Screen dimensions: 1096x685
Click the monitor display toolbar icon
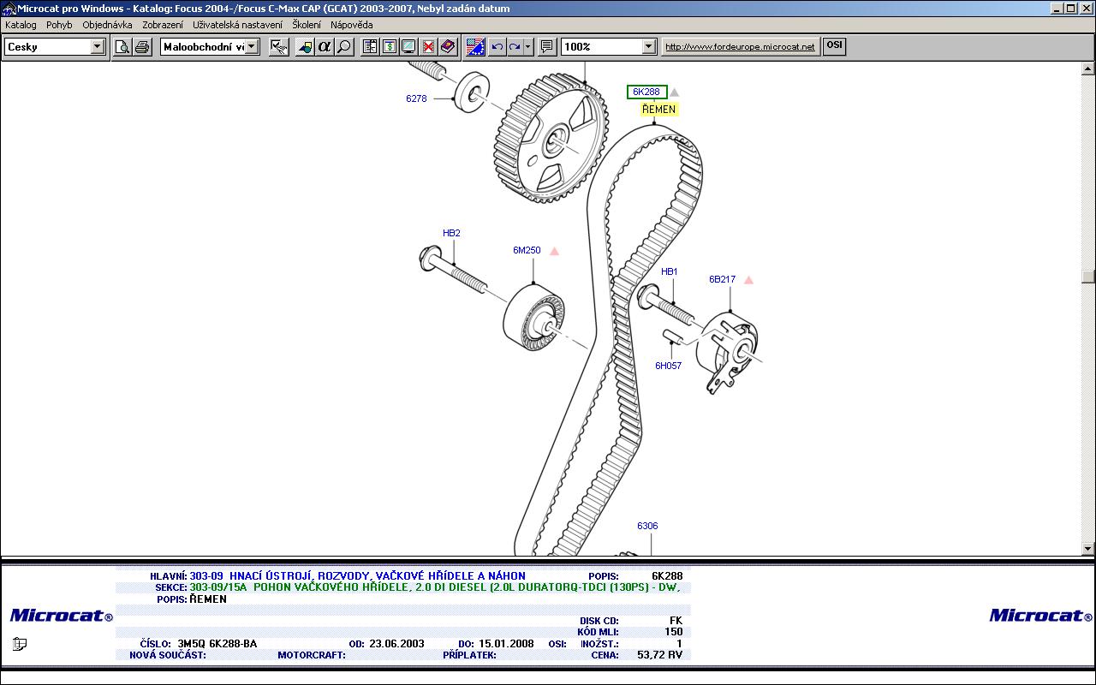coord(408,47)
